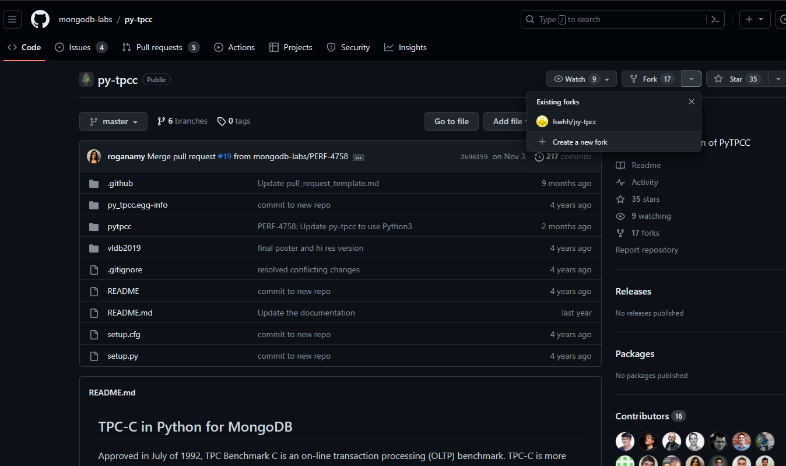Open commit history clock icon
This screenshot has height=466, width=786.
coord(539,156)
